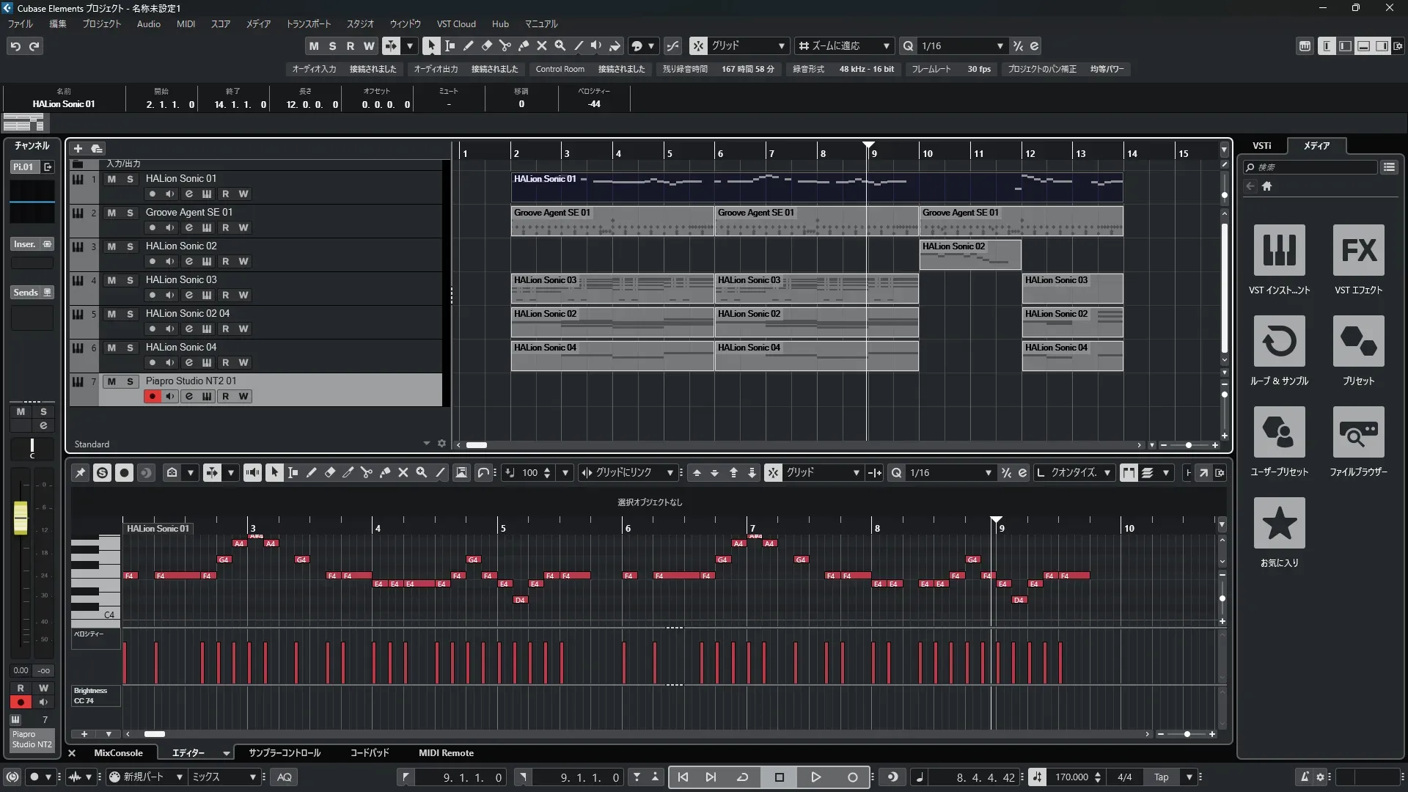Disable record on Piapro Studio NT2 01 track
The width and height of the screenshot is (1408, 792).
pos(152,396)
